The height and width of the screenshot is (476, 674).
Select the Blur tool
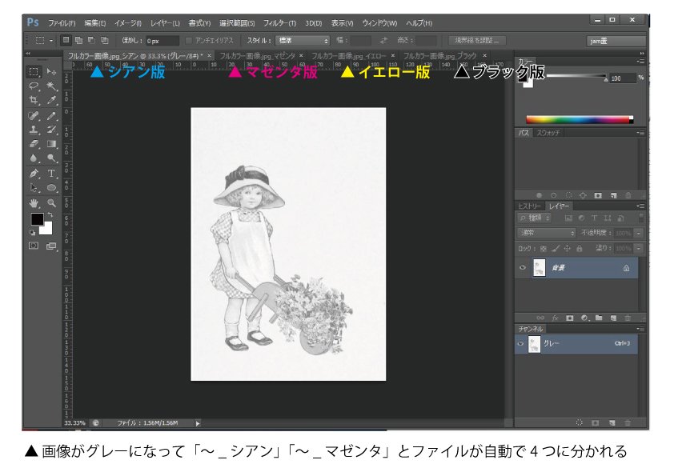tap(34, 158)
